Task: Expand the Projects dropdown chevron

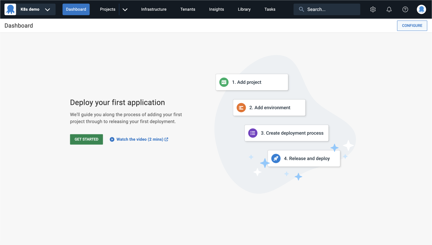Action: [125, 10]
